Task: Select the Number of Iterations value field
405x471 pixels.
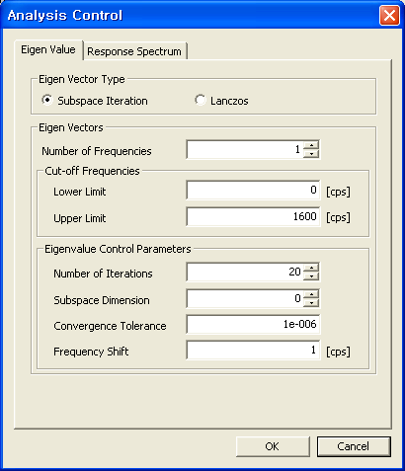Action: (245, 272)
